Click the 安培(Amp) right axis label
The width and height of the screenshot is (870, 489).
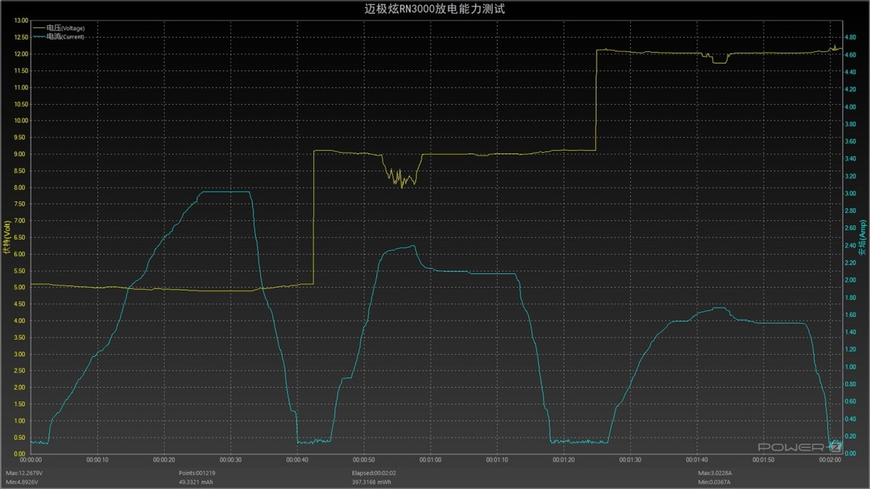point(862,238)
